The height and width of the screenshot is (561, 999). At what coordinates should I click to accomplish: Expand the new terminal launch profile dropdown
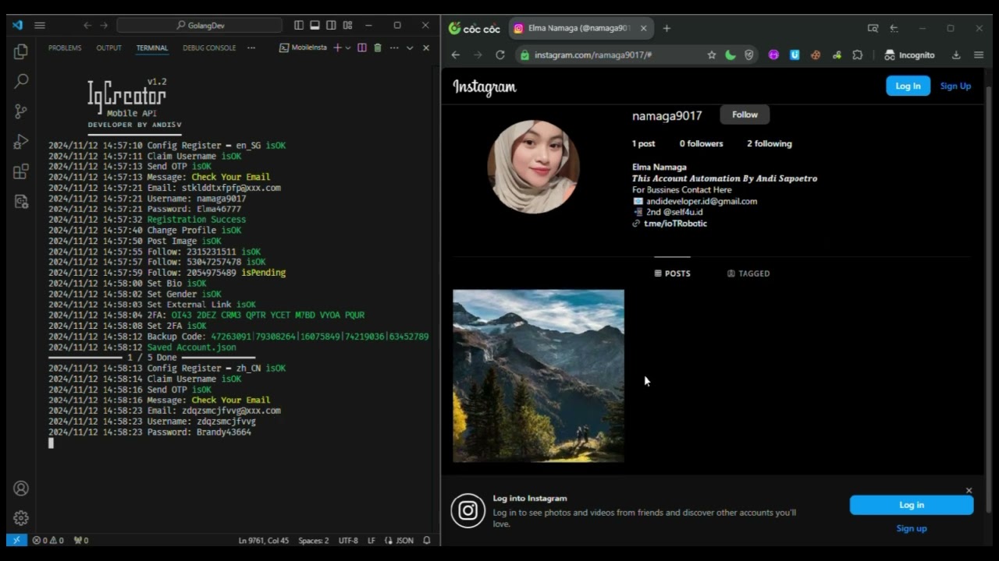(x=348, y=48)
